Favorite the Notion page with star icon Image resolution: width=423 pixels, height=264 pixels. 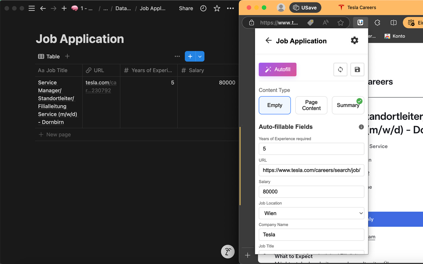pos(217,8)
